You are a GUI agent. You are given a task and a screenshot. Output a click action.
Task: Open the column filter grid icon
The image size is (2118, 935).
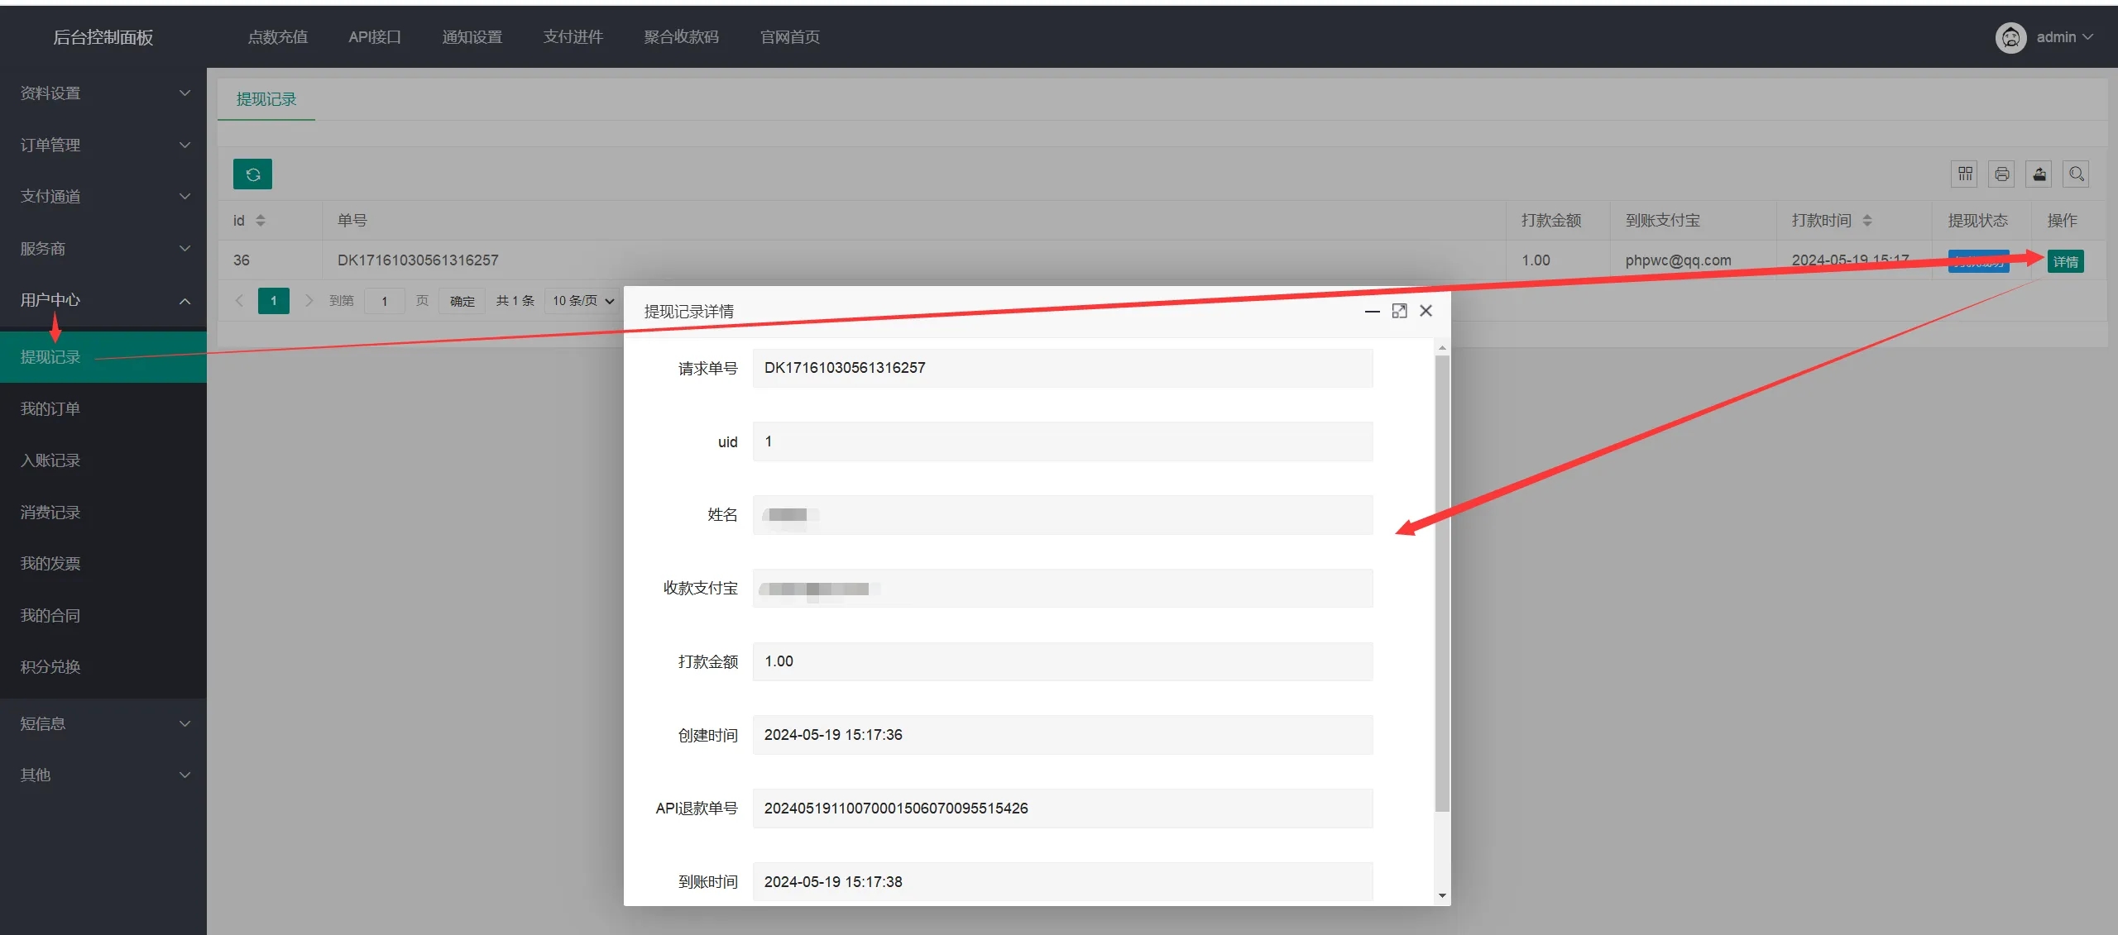tap(1965, 174)
